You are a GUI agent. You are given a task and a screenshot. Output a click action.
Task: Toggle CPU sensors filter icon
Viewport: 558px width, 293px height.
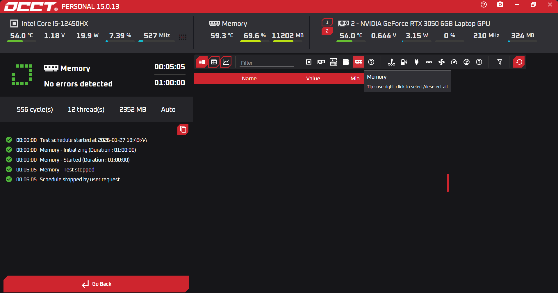pos(309,62)
